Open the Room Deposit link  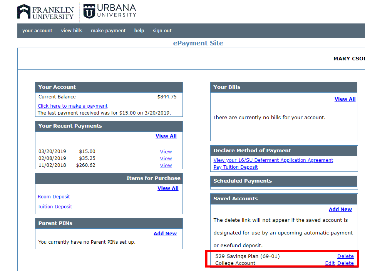pos(54,197)
